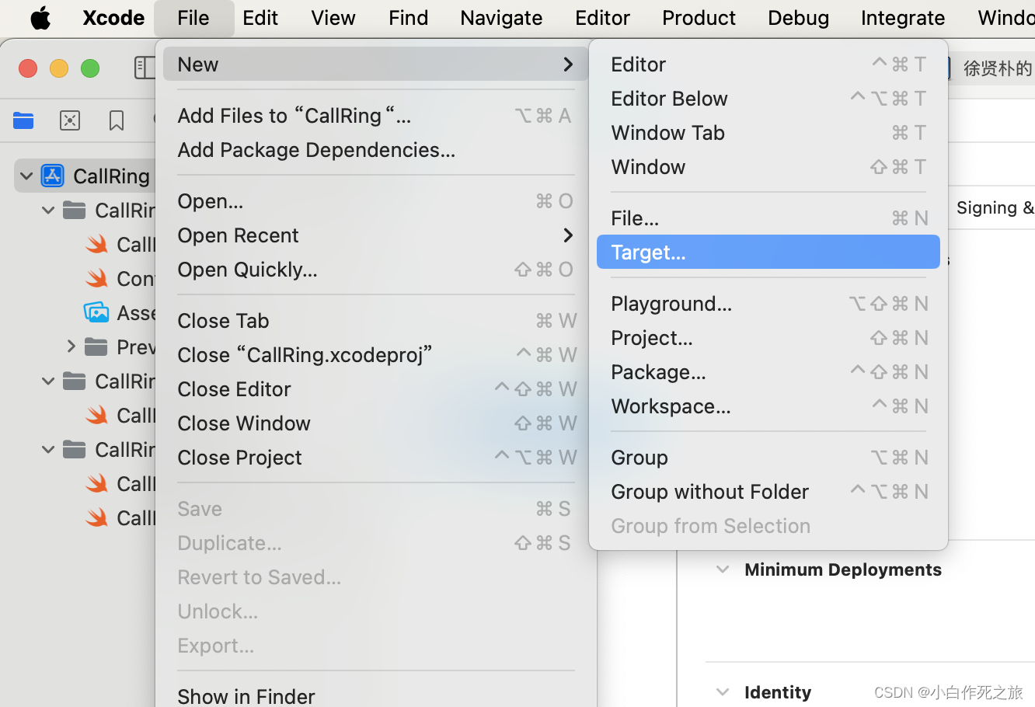Viewport: 1035px width, 707px height.
Task: Expand the Preview Content folder
Action: pos(71,347)
